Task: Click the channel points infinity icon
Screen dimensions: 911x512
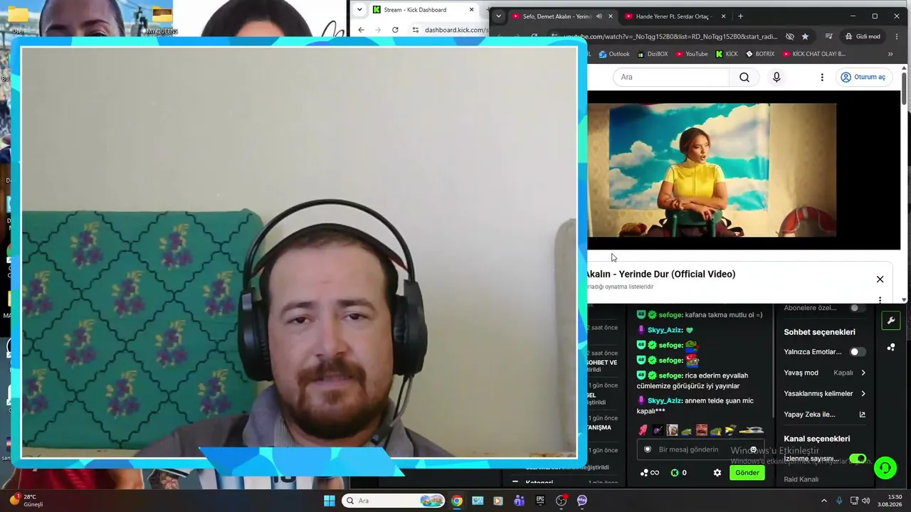Action: [x=650, y=473]
